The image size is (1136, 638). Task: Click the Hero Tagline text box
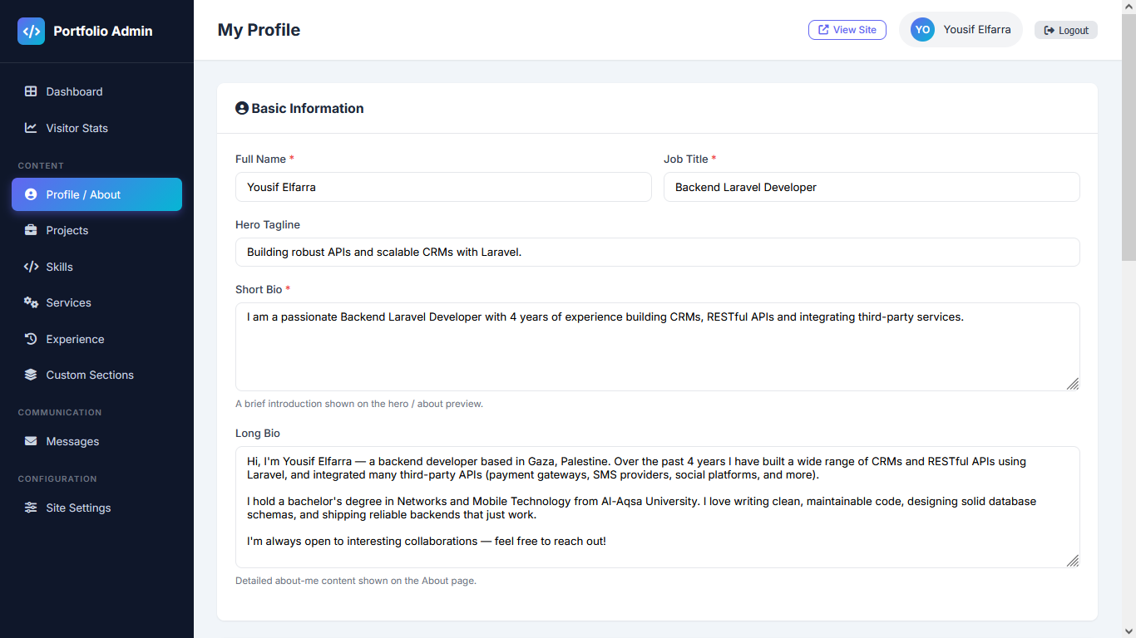(658, 252)
